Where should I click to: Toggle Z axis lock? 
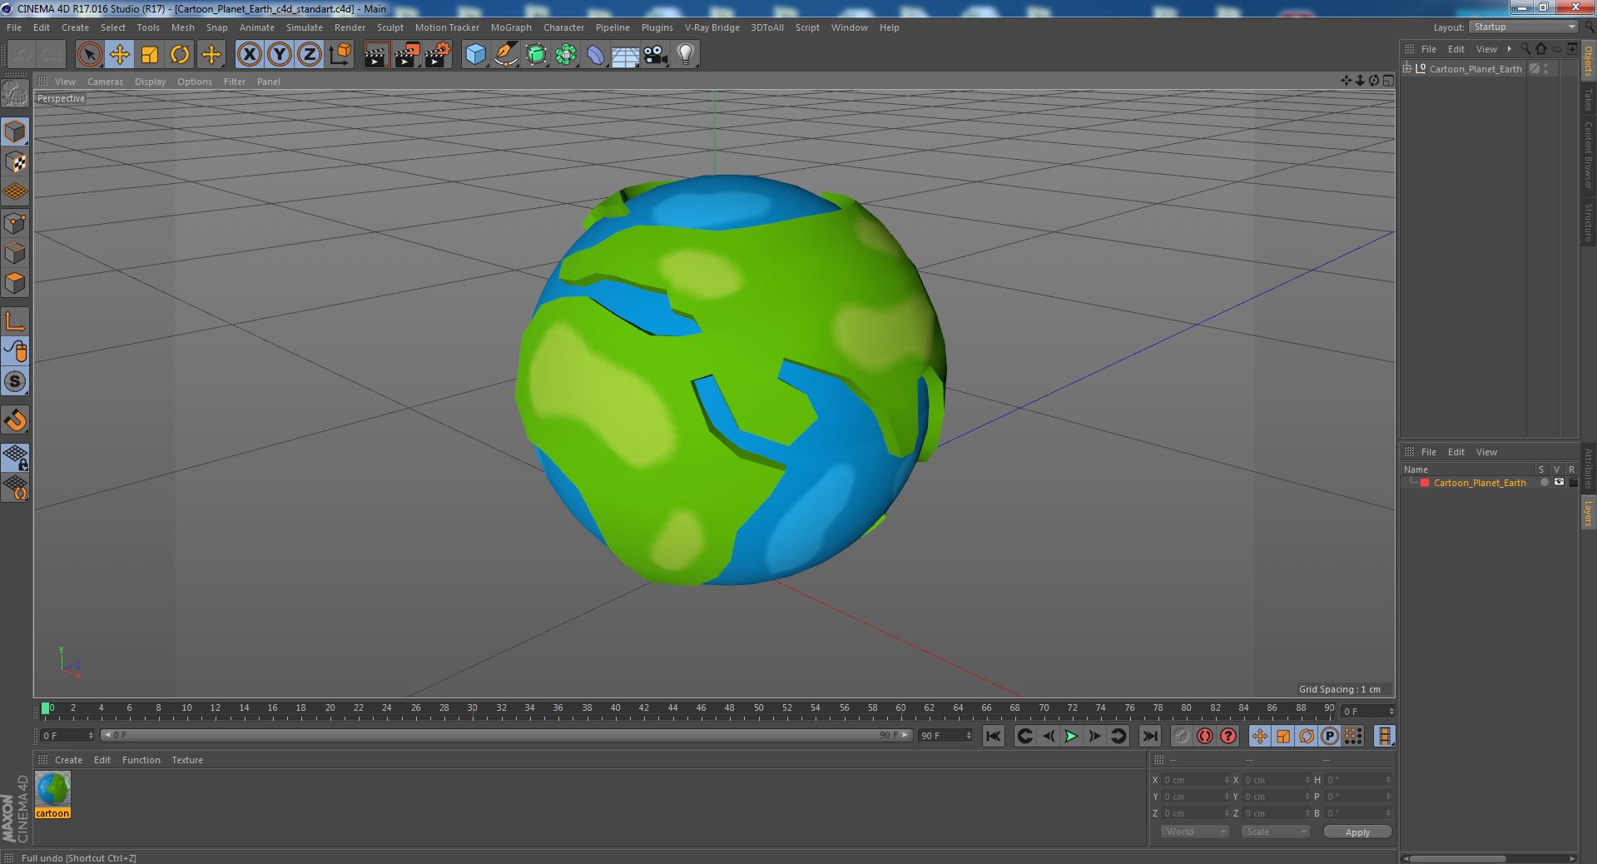(x=310, y=55)
